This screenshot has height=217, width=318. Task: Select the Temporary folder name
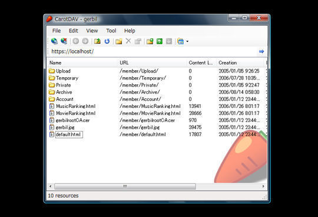click(x=67, y=78)
